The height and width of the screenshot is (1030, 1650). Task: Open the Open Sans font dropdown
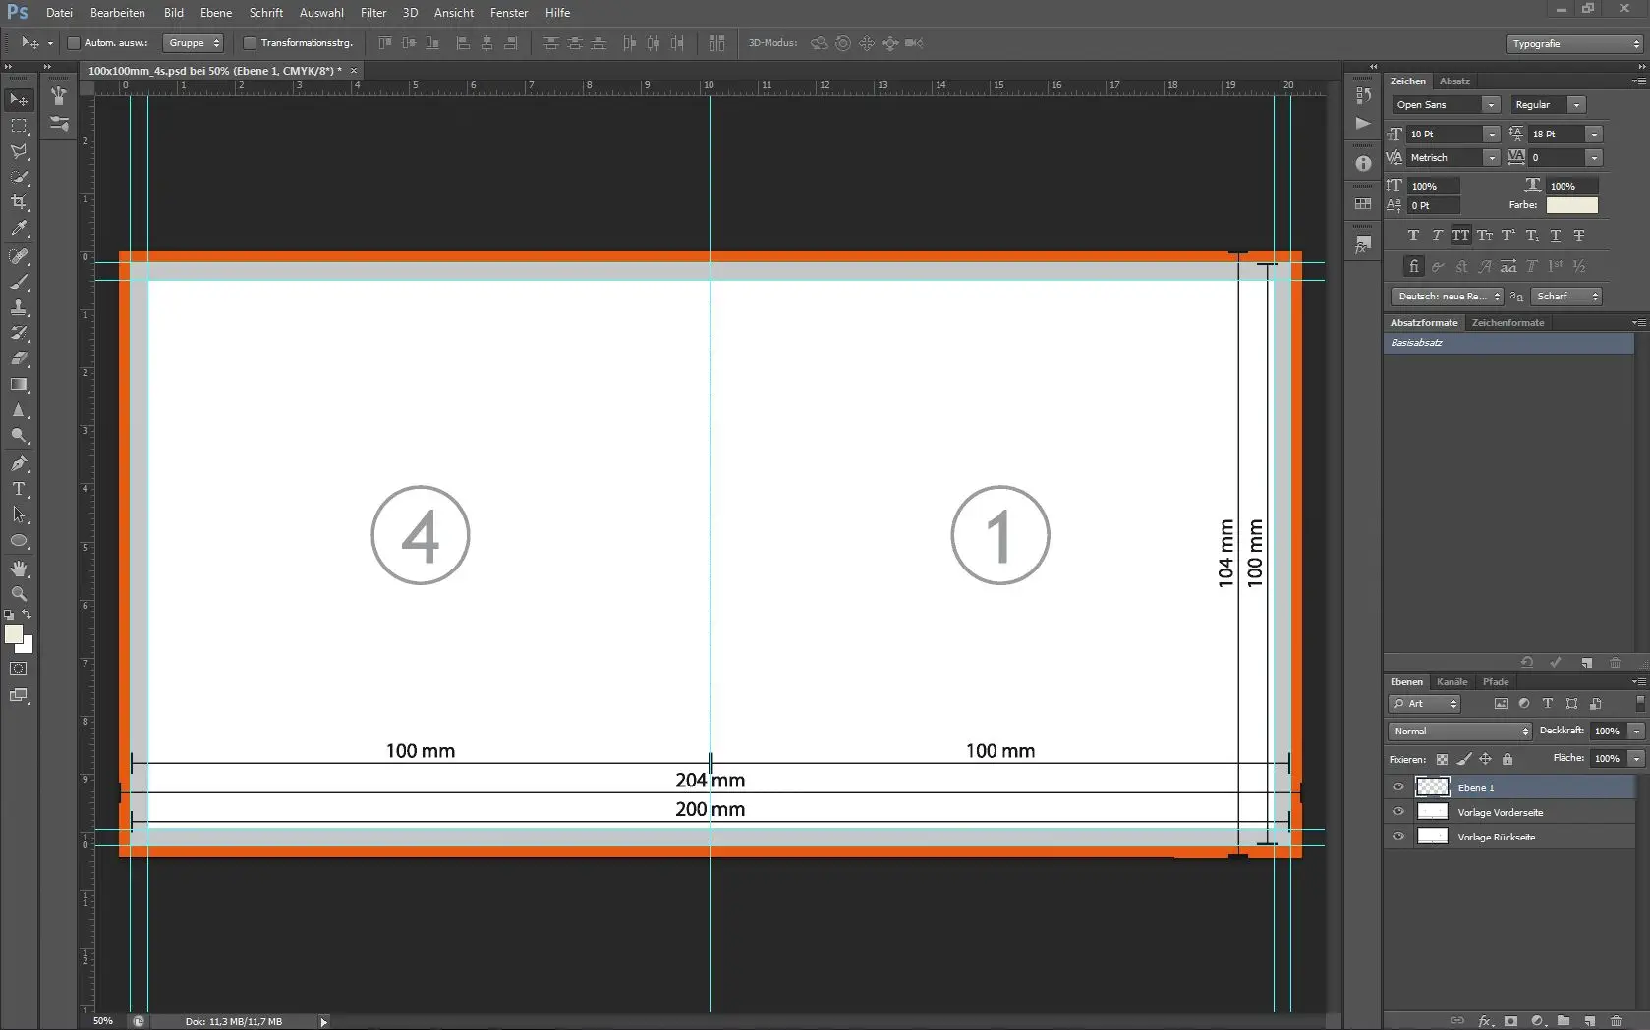[x=1490, y=104]
